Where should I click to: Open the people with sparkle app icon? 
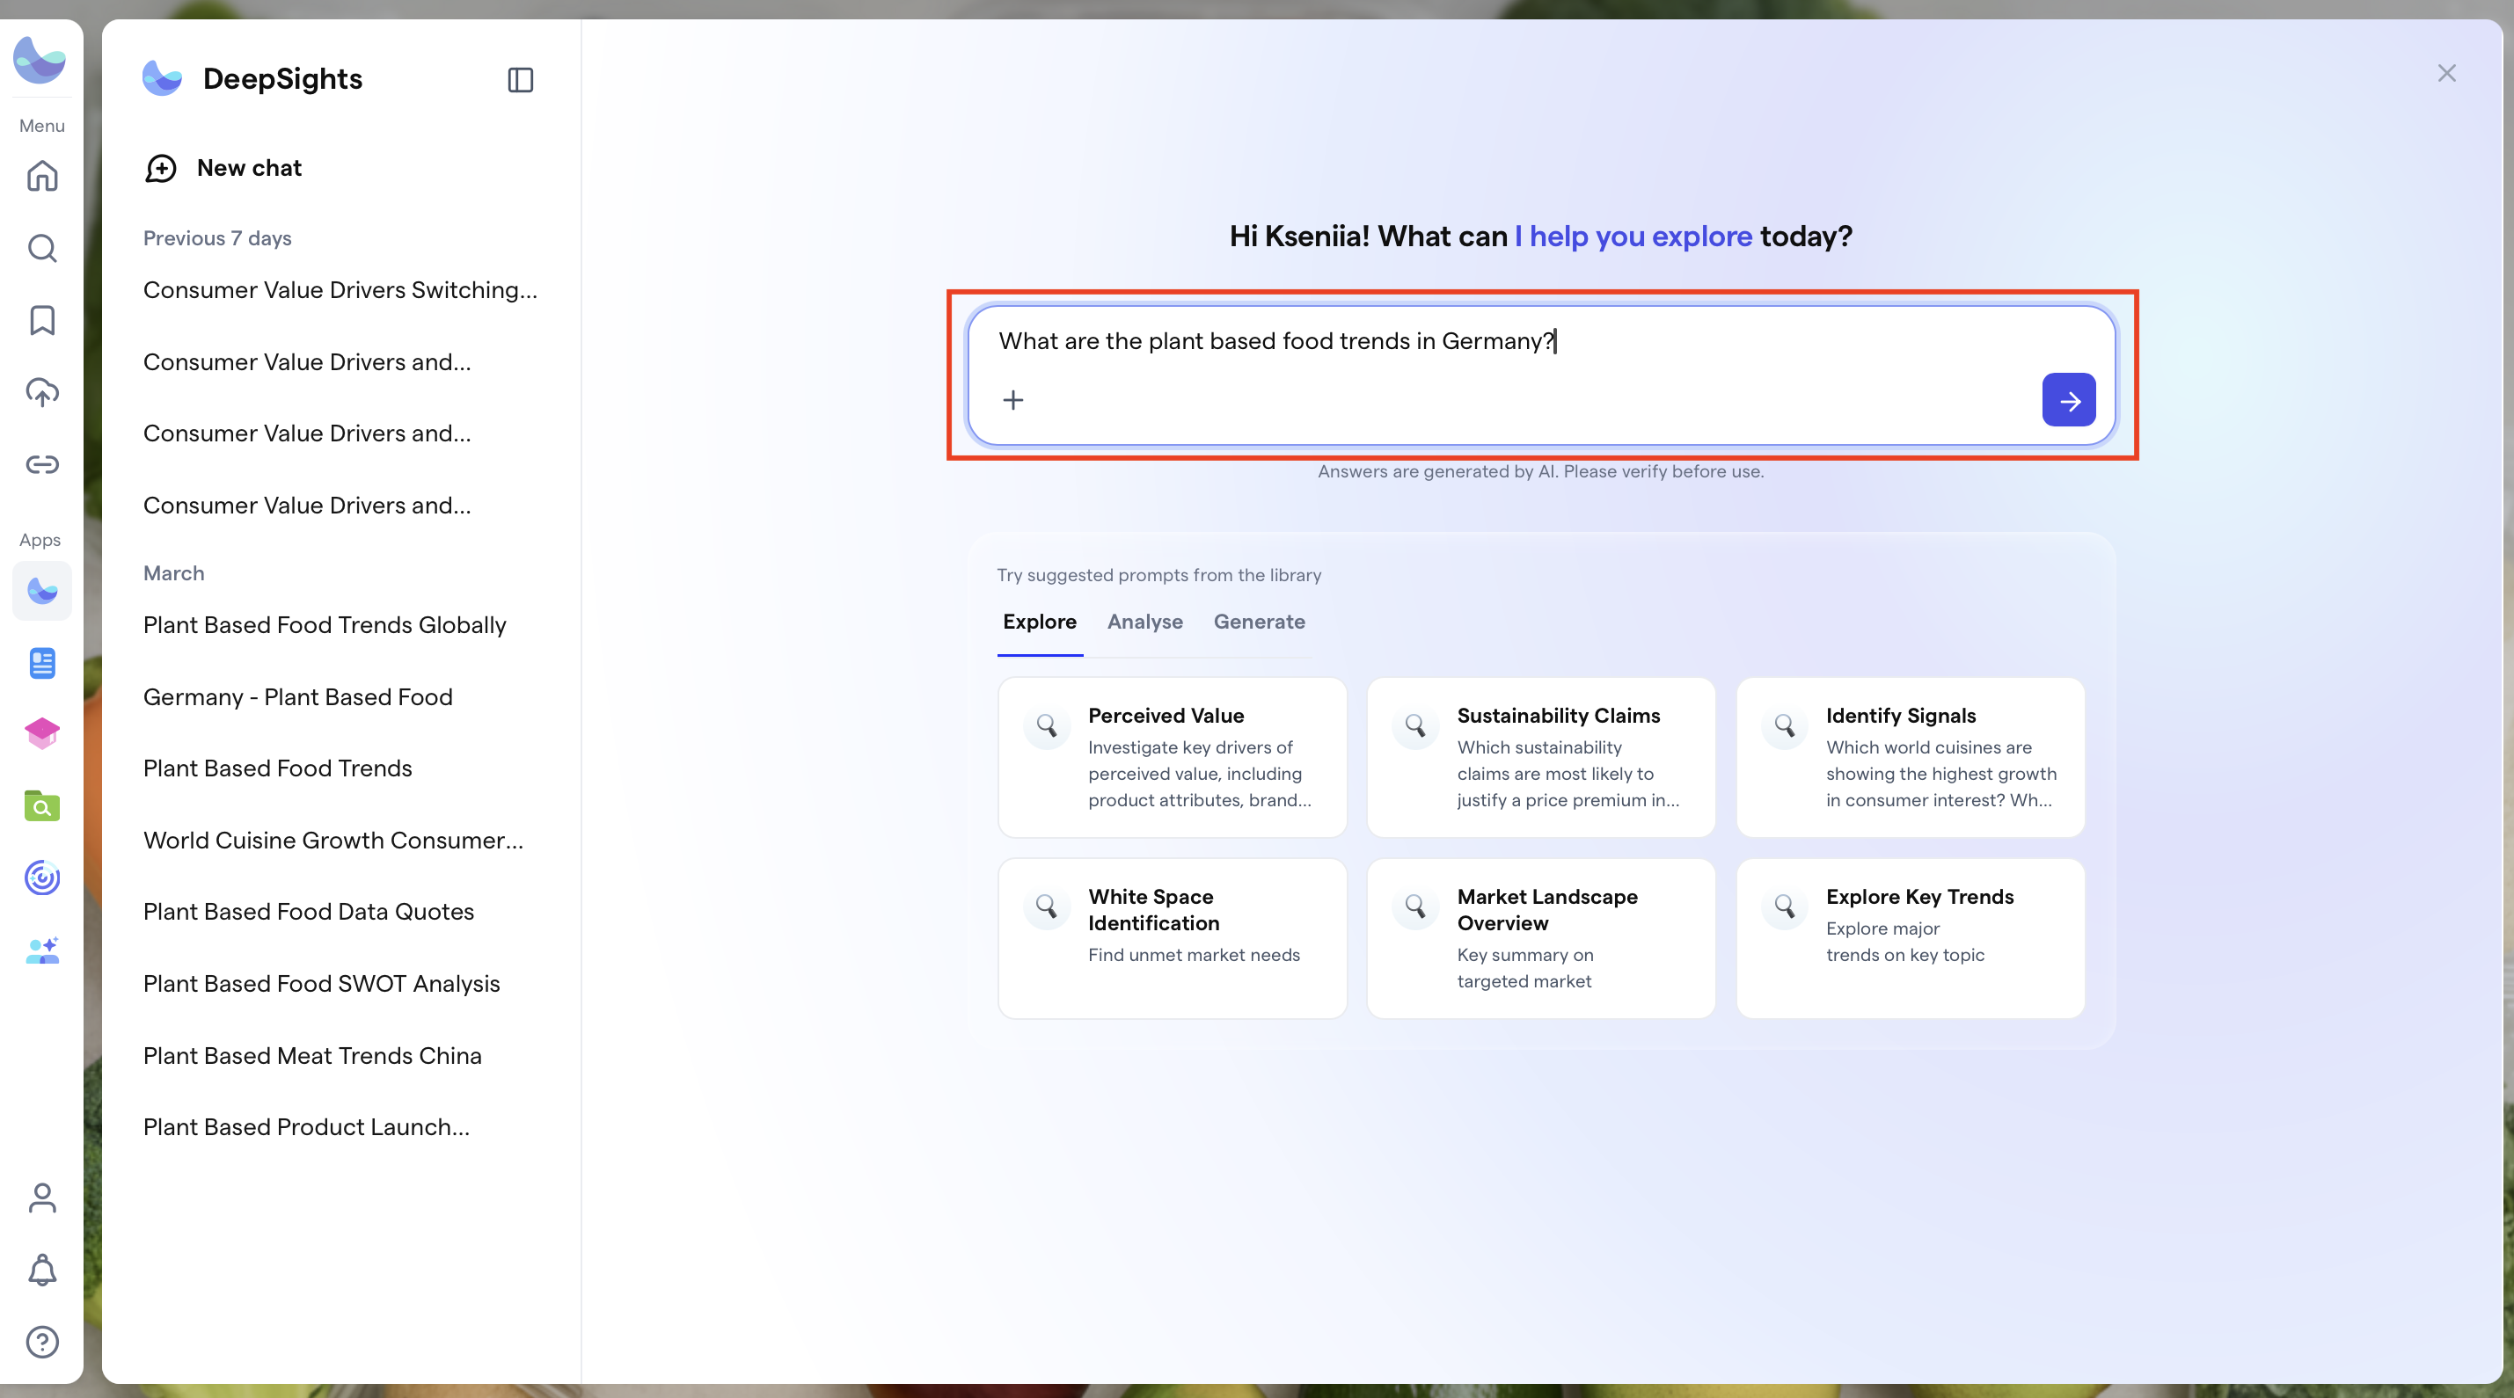click(x=42, y=950)
